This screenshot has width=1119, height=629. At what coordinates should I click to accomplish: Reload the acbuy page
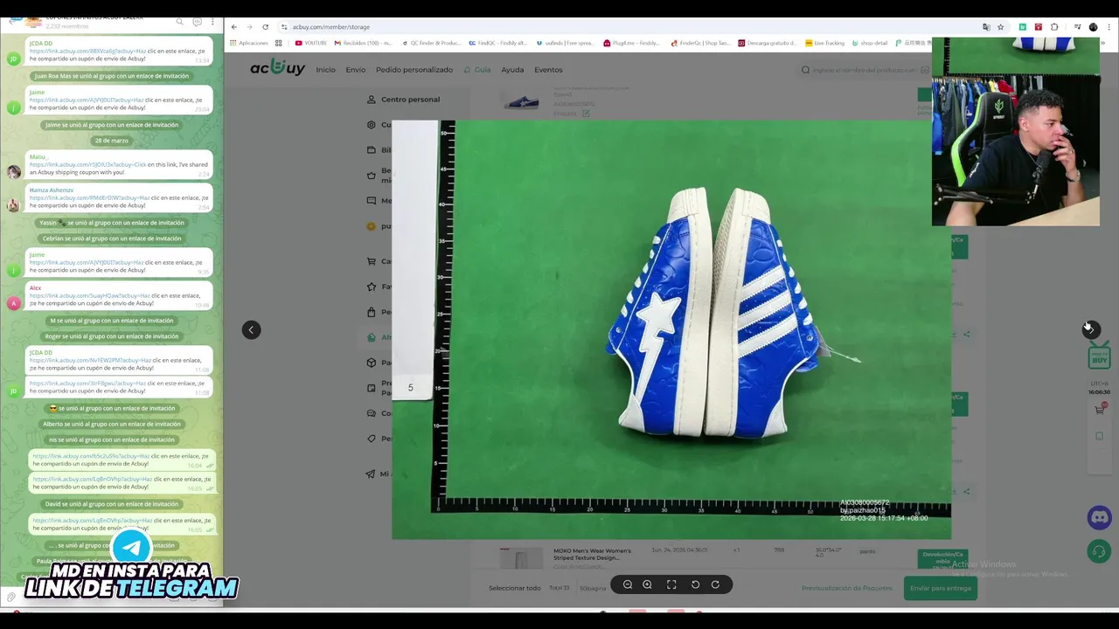(265, 27)
